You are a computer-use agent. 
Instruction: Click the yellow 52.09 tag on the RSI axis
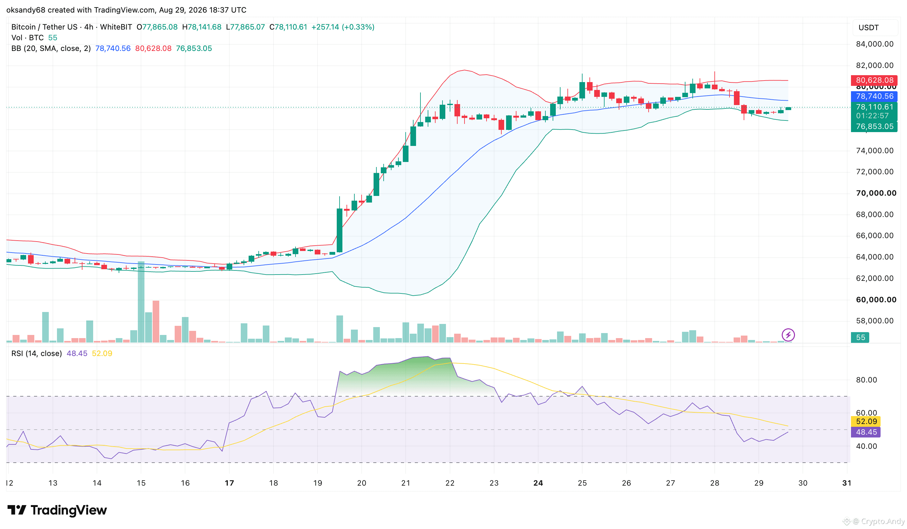click(x=865, y=421)
